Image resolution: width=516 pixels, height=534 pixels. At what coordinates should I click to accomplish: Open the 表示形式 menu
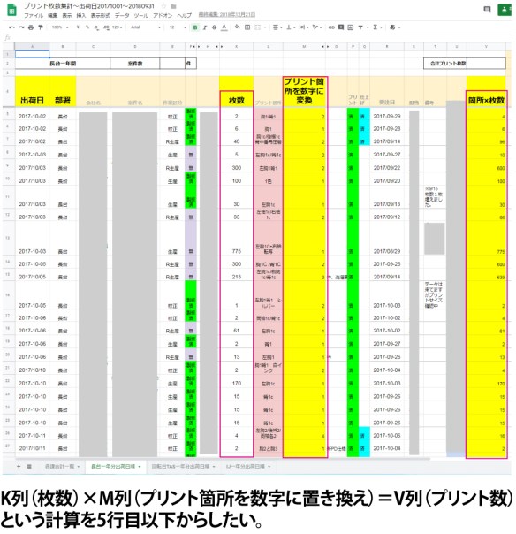[x=100, y=15]
